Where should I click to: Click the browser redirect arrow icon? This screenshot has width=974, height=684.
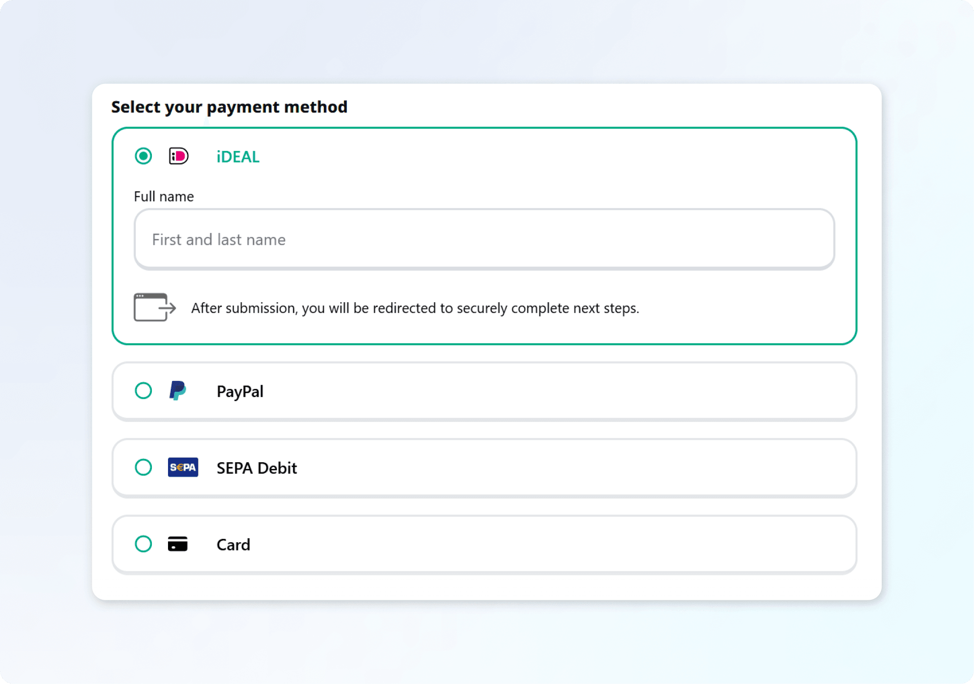(155, 307)
